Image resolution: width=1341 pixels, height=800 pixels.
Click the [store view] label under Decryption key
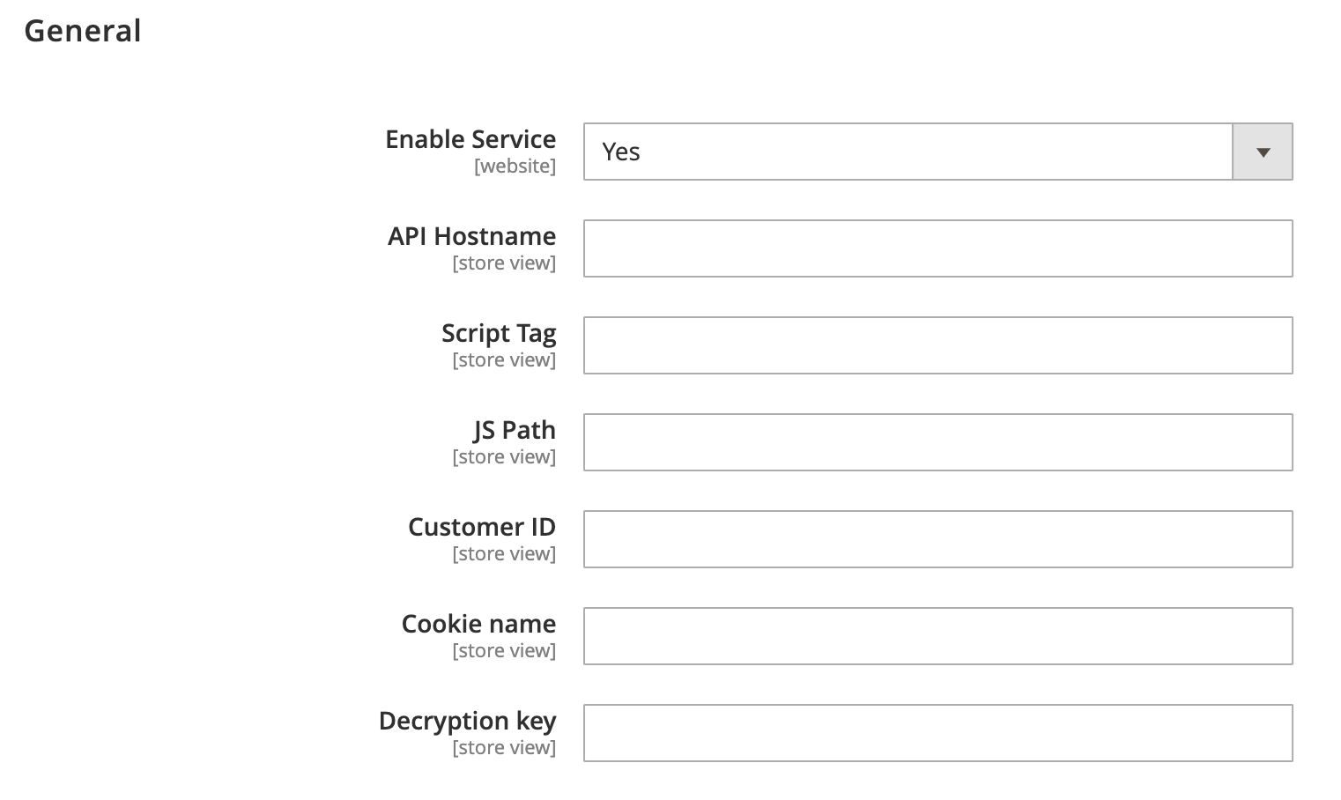point(503,747)
